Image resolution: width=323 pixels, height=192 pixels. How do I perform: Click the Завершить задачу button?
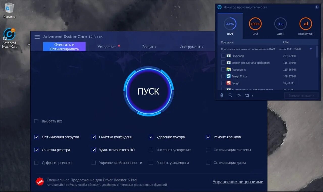(301, 95)
